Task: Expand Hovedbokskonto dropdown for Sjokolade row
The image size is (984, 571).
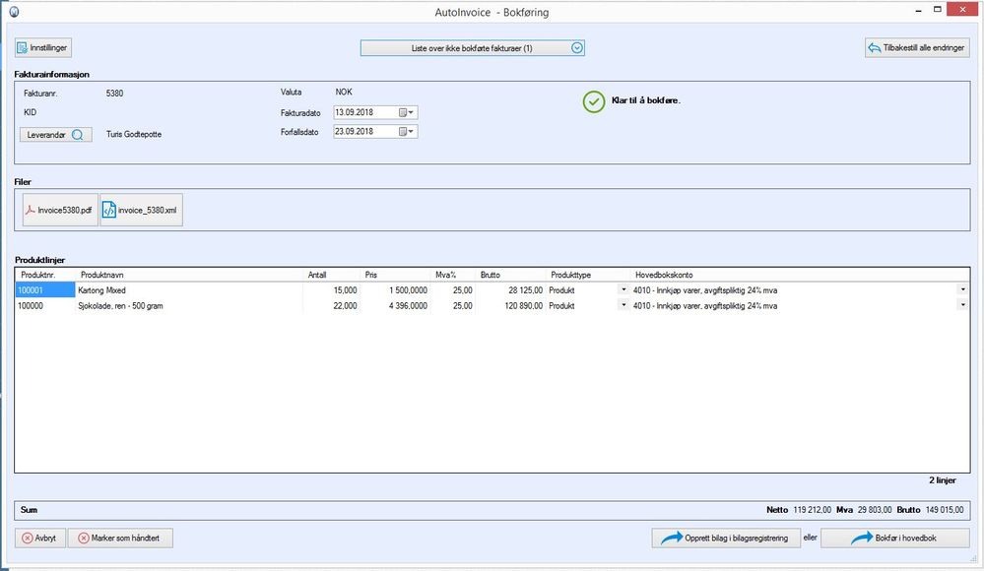Action: click(x=962, y=306)
